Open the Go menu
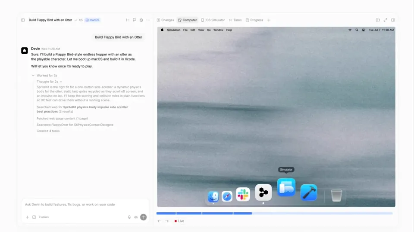Viewport: 414px width, 232px height. pyautogui.click(x=209, y=30)
